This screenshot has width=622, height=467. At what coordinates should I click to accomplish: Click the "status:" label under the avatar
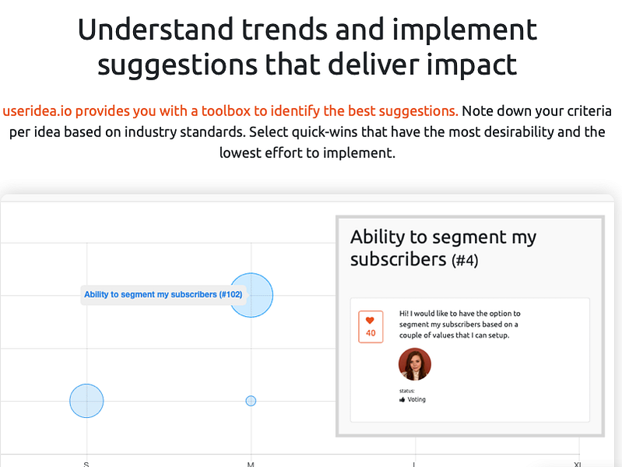coord(407,391)
